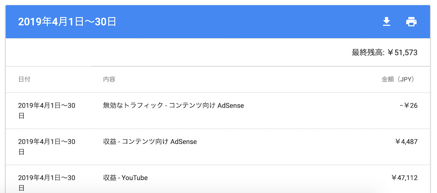Download the April 2019 statement
Screen dimensions: 437x193
pos(386,22)
